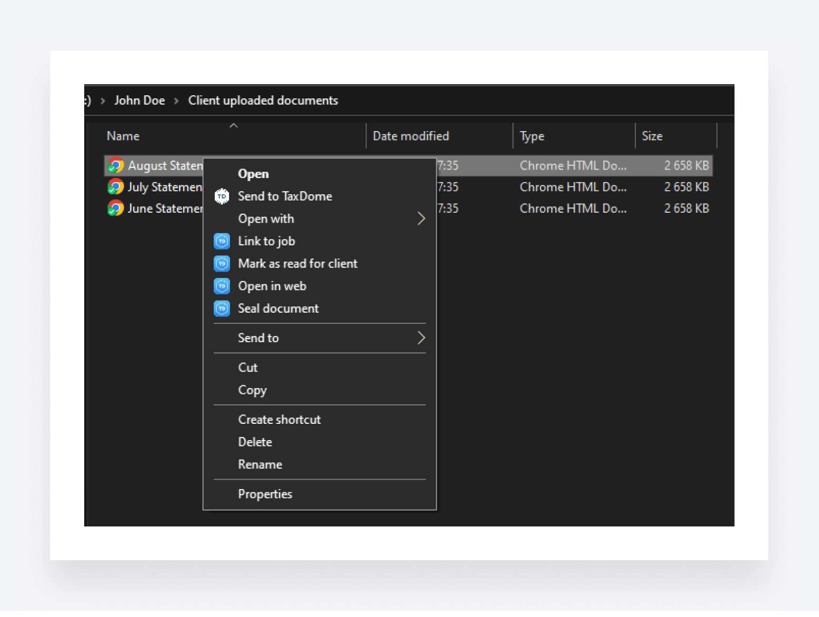Choose Copy from the context menu

[252, 390]
